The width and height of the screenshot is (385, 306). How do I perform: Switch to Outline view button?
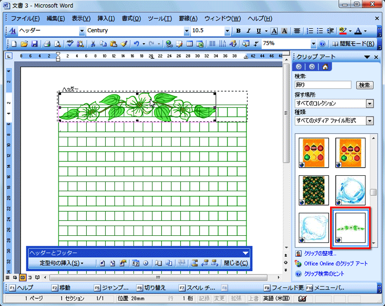pyautogui.click(x=30, y=277)
